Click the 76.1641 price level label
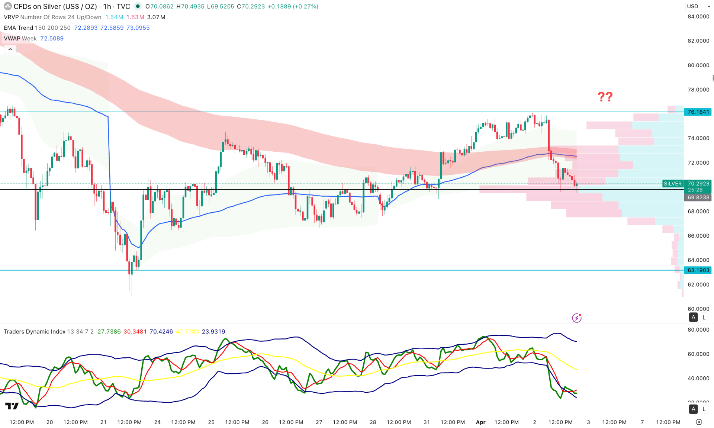714x428 pixels. pos(698,112)
